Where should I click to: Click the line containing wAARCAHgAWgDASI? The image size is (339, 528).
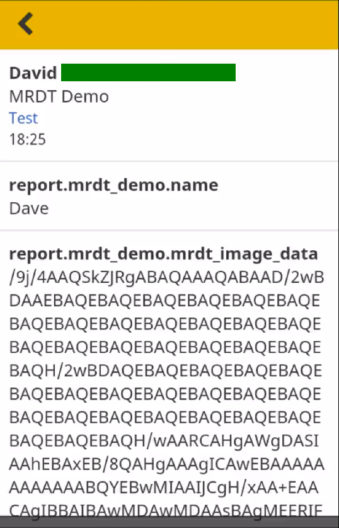pyautogui.click(x=164, y=441)
